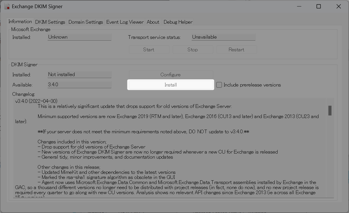Open the Debug Helper tab
This screenshot has height=213, width=349.
(x=178, y=22)
